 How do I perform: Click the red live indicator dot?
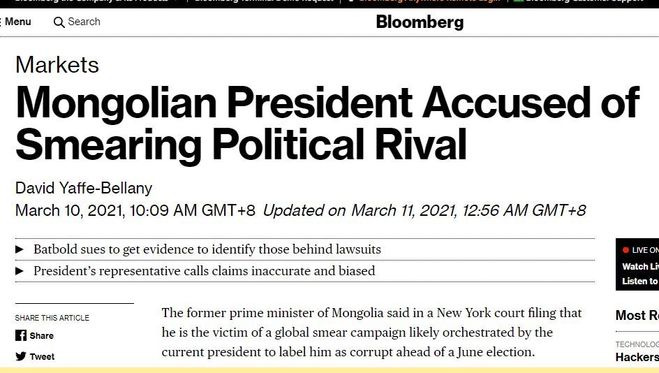tap(625, 250)
